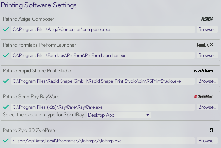
Task: Browse for the Asiga Composer executable
Action: [207, 29]
